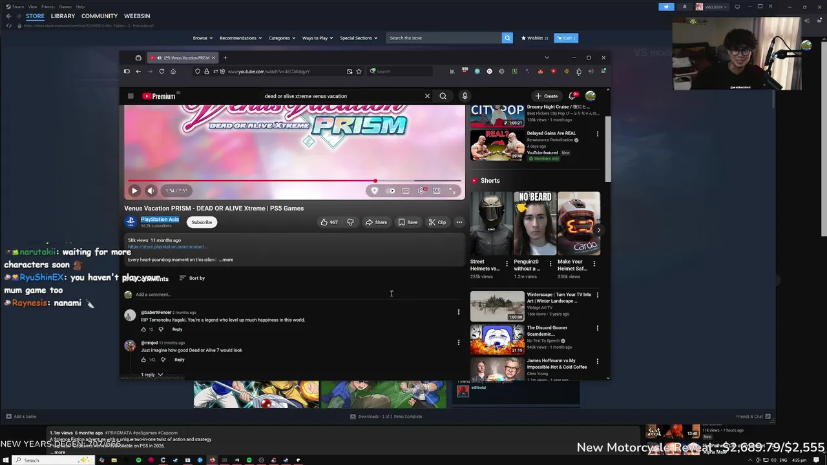Image resolution: width=827 pixels, height=465 pixels.
Task: Expand Steam Categories menu
Action: (282, 38)
